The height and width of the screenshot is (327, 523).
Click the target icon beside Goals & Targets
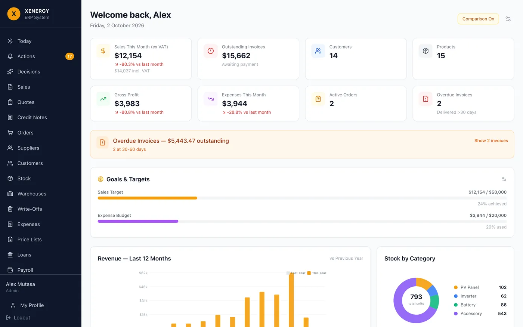[100, 179]
